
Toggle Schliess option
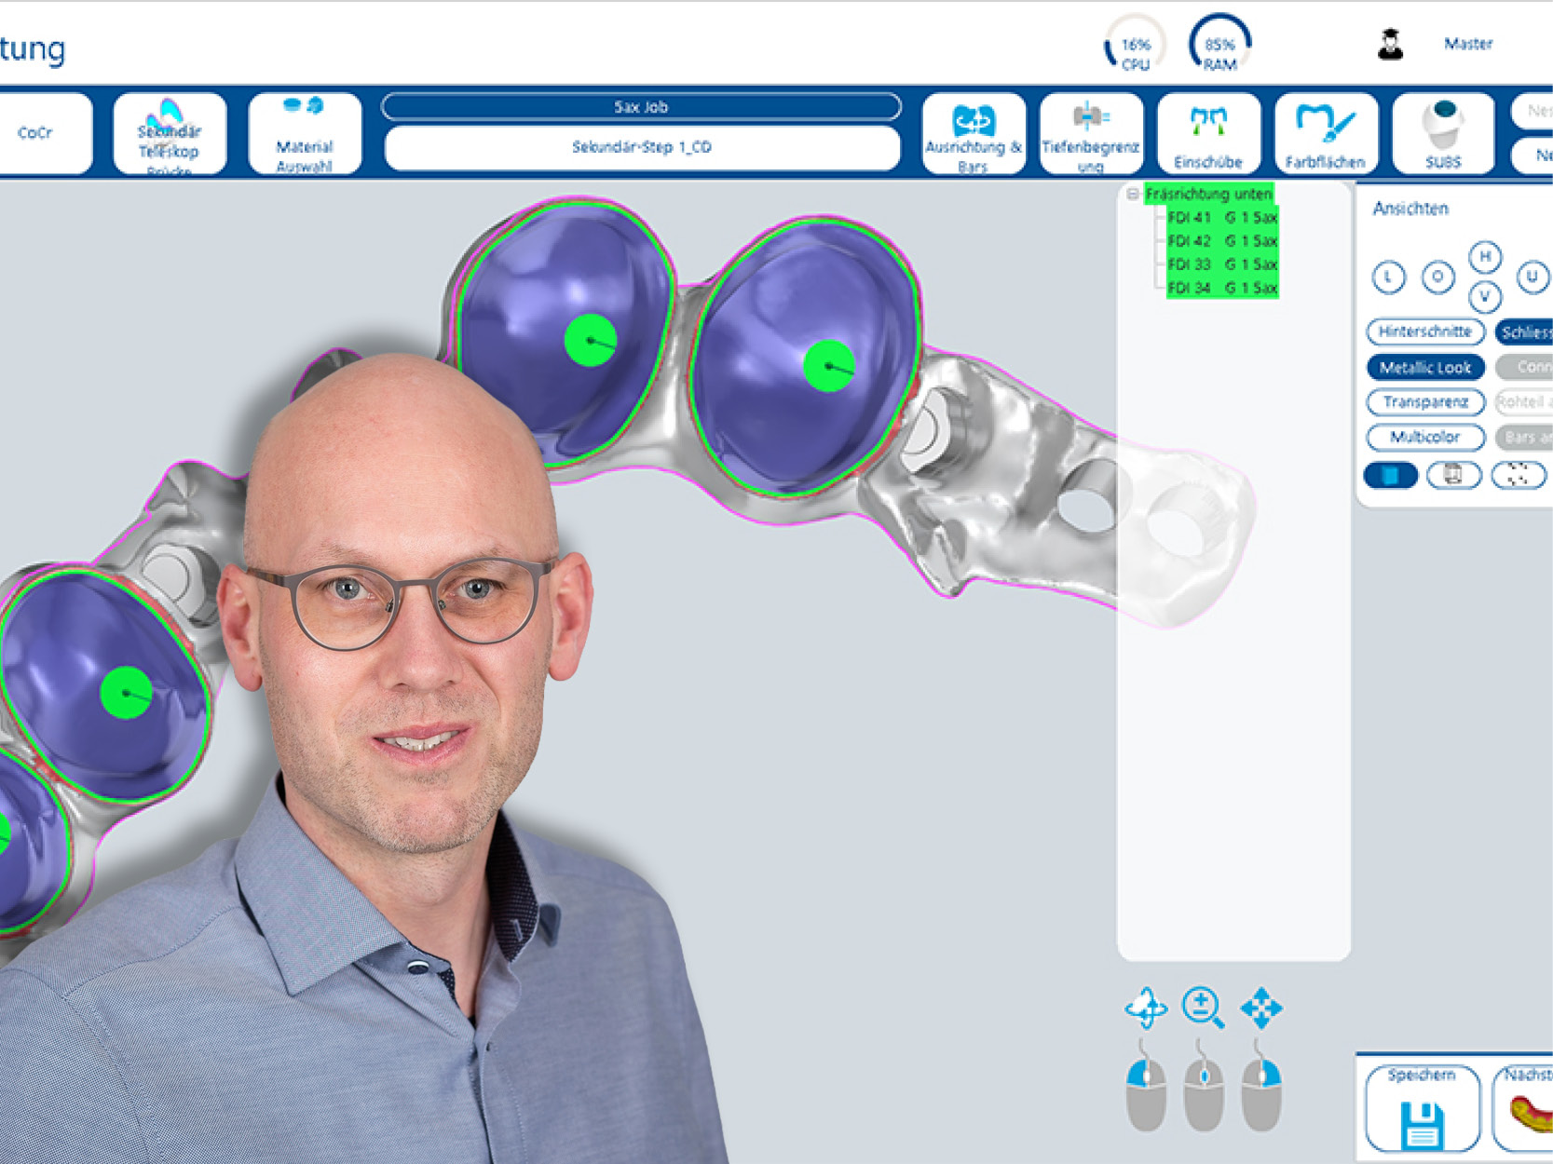(1525, 332)
